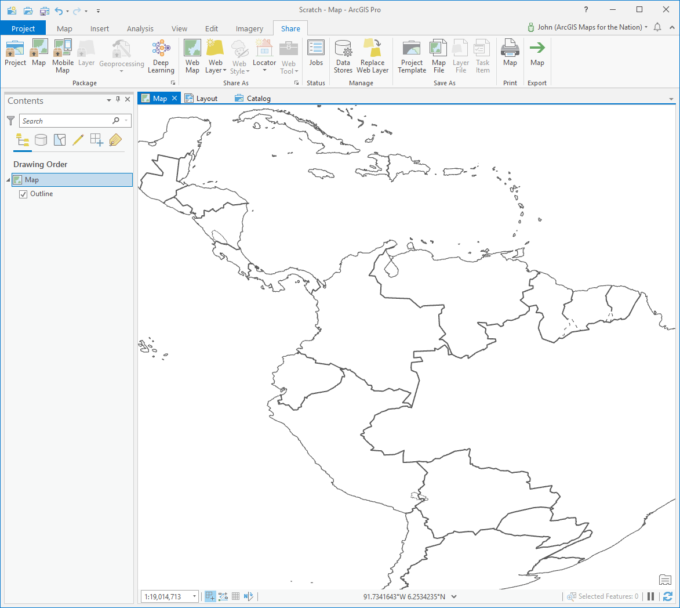Open the view tabs overflow dropdown
Screen dimensions: 680x608
pos(671,99)
